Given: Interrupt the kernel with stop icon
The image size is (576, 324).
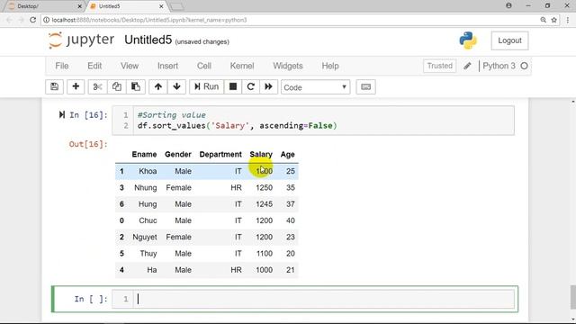Looking at the screenshot, I should (x=233, y=86).
